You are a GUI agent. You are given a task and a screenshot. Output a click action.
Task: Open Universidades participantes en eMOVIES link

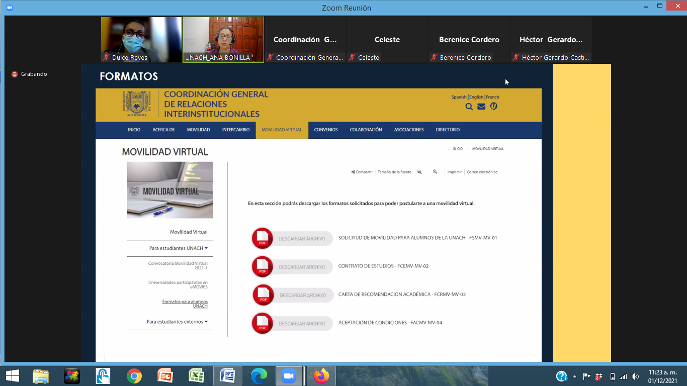click(x=178, y=284)
